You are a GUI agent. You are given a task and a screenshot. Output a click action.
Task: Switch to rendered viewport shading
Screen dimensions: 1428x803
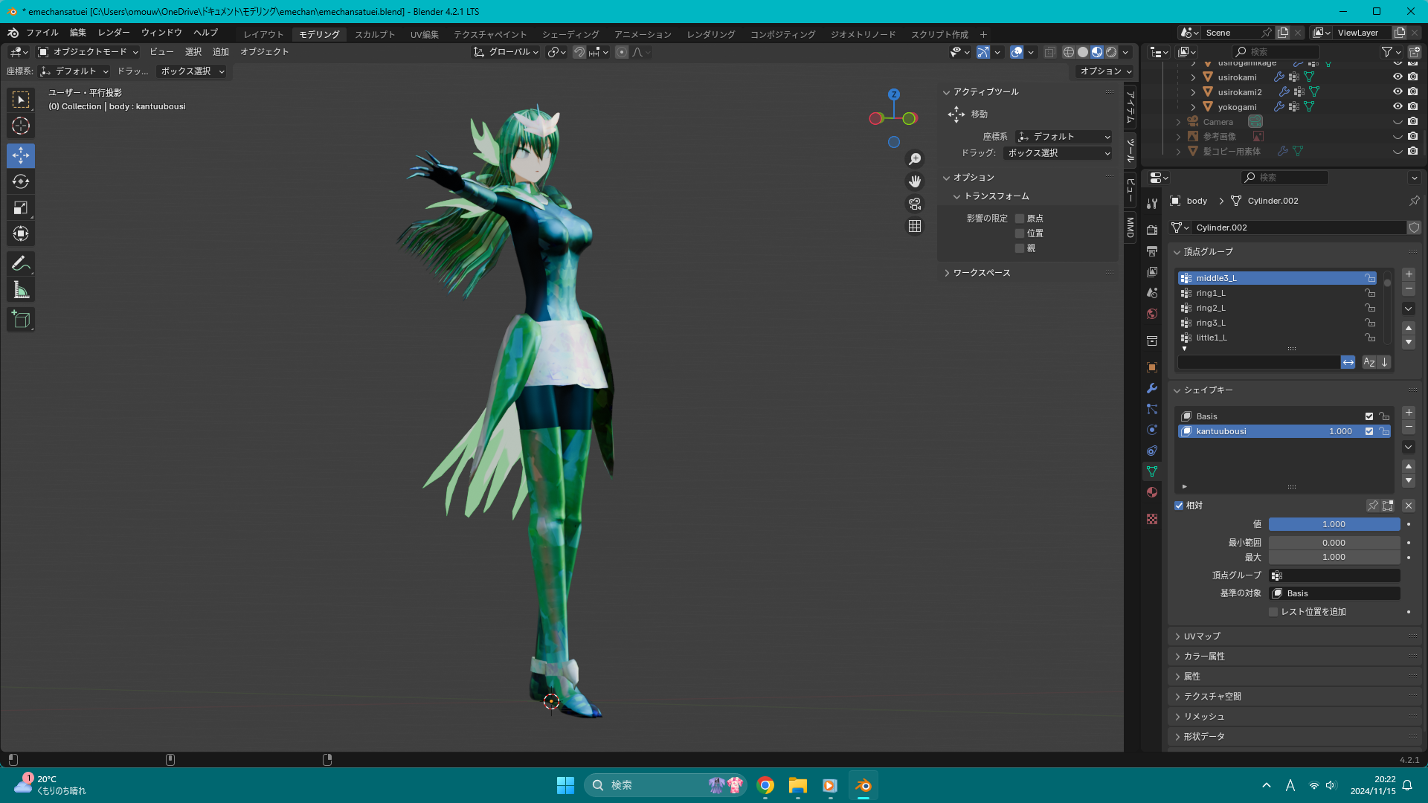[1111, 52]
